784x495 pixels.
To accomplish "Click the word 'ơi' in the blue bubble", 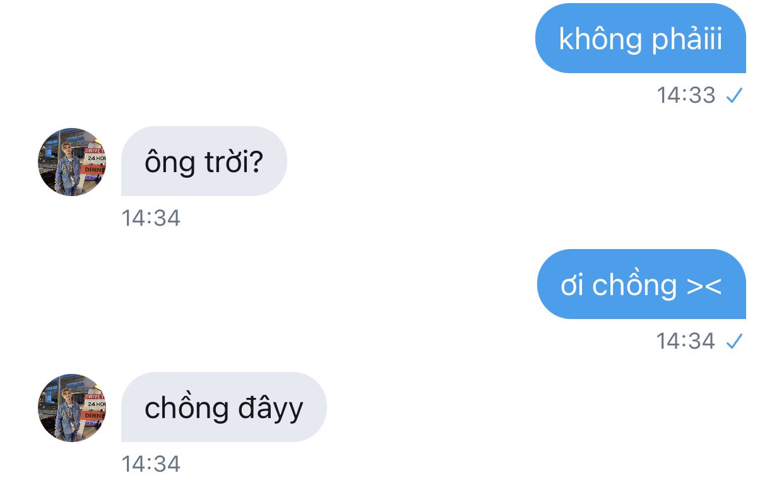I will 571,287.
